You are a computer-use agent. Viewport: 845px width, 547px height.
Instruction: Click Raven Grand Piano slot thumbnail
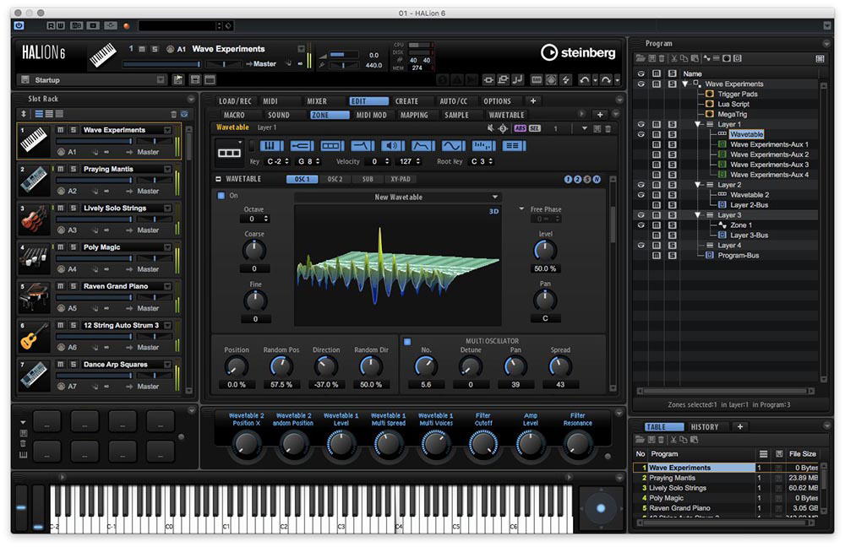(x=35, y=298)
